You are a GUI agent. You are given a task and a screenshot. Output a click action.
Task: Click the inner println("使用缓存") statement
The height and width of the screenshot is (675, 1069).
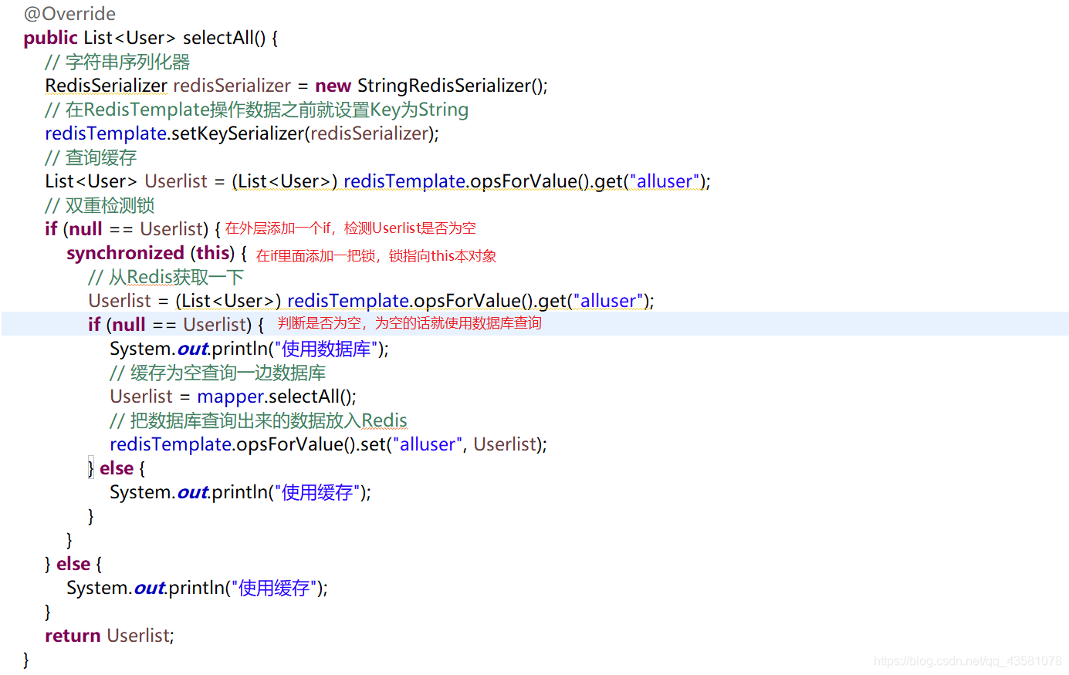240,492
